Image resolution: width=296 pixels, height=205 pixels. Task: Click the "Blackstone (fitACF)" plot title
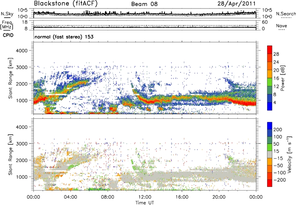point(66,4)
